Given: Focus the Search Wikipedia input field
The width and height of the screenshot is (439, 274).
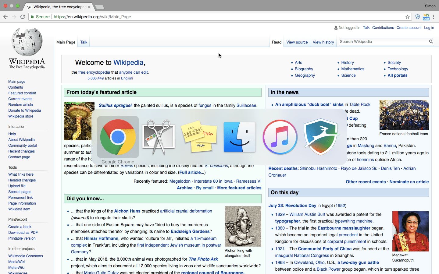Looking at the screenshot, I should [x=384, y=42].
